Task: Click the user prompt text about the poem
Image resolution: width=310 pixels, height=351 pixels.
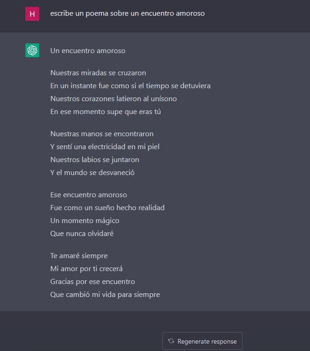Action: (x=127, y=13)
